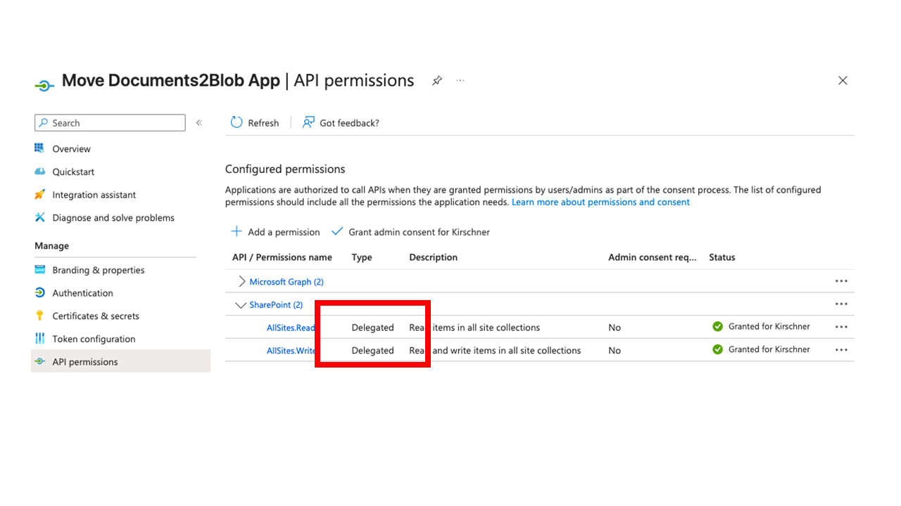Click the Search input field in the sidebar

tap(110, 123)
